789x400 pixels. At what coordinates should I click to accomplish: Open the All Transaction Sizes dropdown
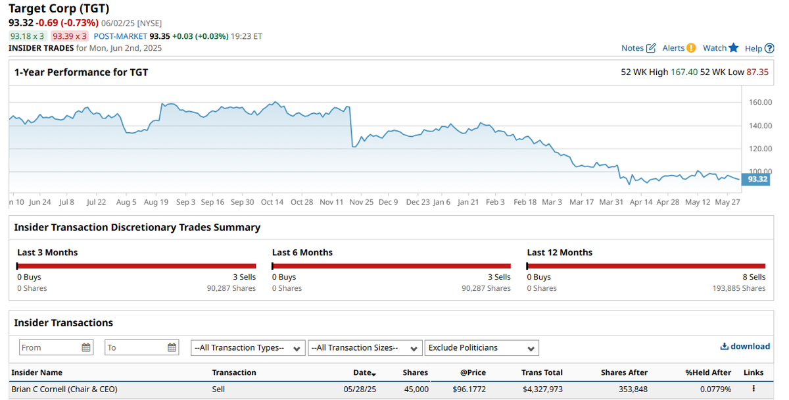click(365, 347)
